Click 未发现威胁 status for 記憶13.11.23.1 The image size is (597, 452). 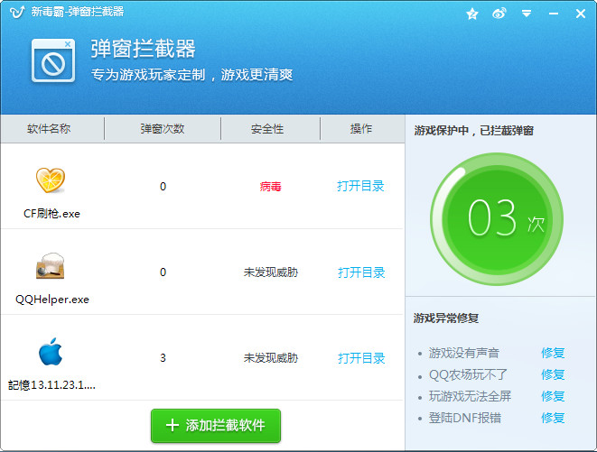pos(271,357)
